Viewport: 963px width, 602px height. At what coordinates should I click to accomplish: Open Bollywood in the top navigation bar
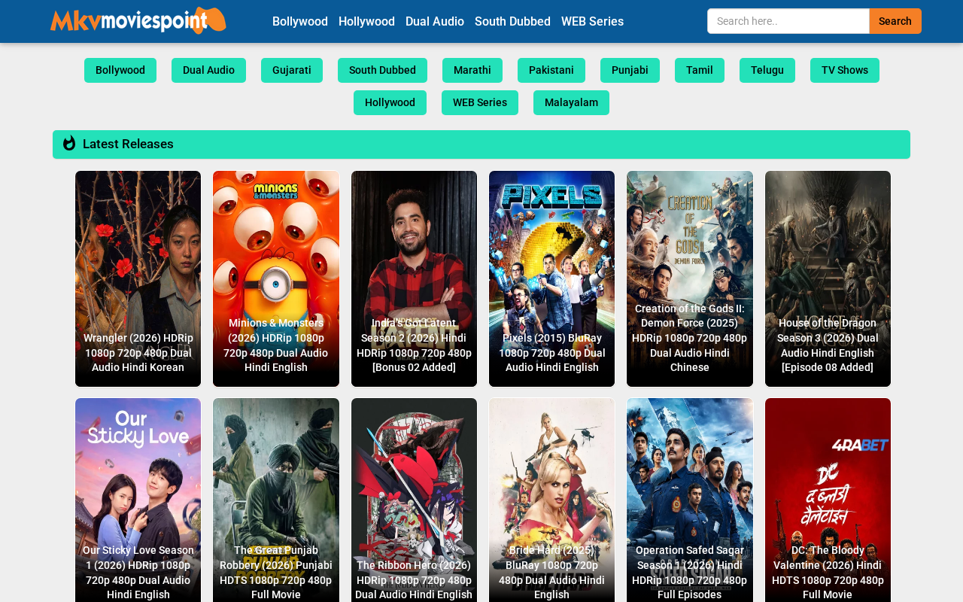coord(300,21)
